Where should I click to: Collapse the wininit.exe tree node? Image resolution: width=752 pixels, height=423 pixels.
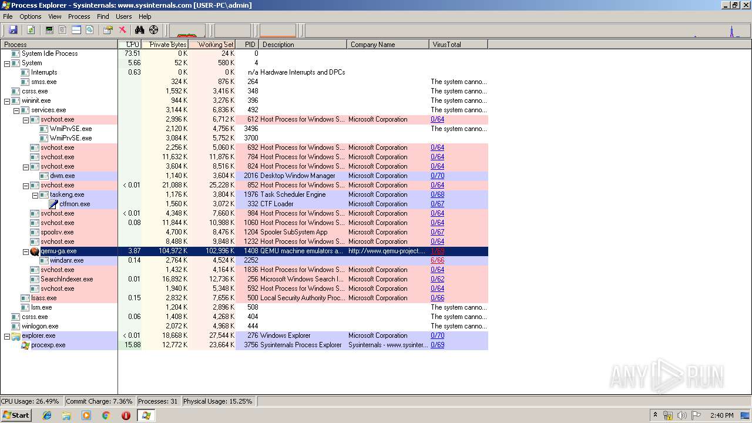coord(7,100)
